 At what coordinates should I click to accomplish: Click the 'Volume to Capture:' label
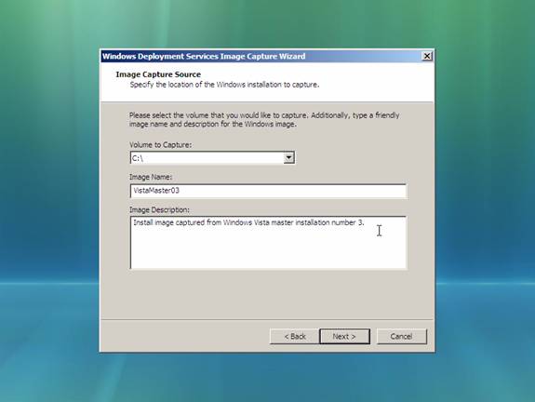(160, 144)
